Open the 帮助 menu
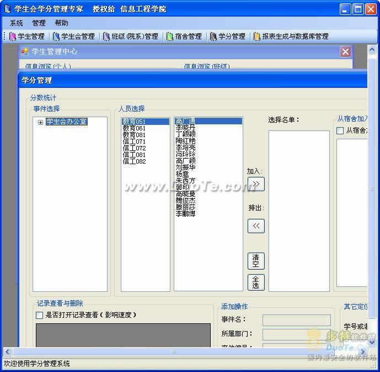The height and width of the screenshot is (372, 380). tap(61, 23)
